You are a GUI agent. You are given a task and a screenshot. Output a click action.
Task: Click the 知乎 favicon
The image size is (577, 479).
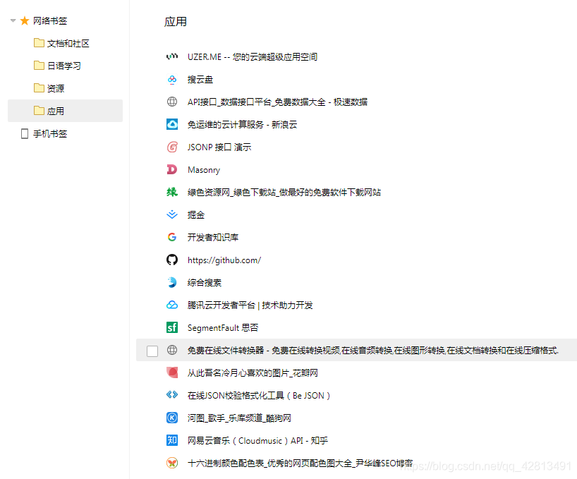[x=172, y=440]
